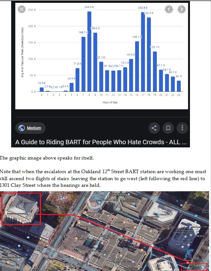This screenshot has height=271, width=211.
Task: Click the 67.1 K bar label
Action: pos(161,65)
